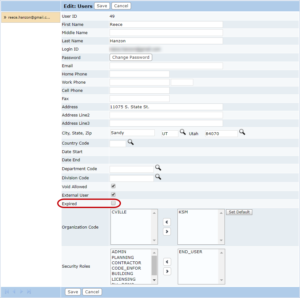Click the Zip code lookup magnifier icon
Image resolution: width=300 pixels, height=298 pixels.
pyautogui.click(x=242, y=132)
